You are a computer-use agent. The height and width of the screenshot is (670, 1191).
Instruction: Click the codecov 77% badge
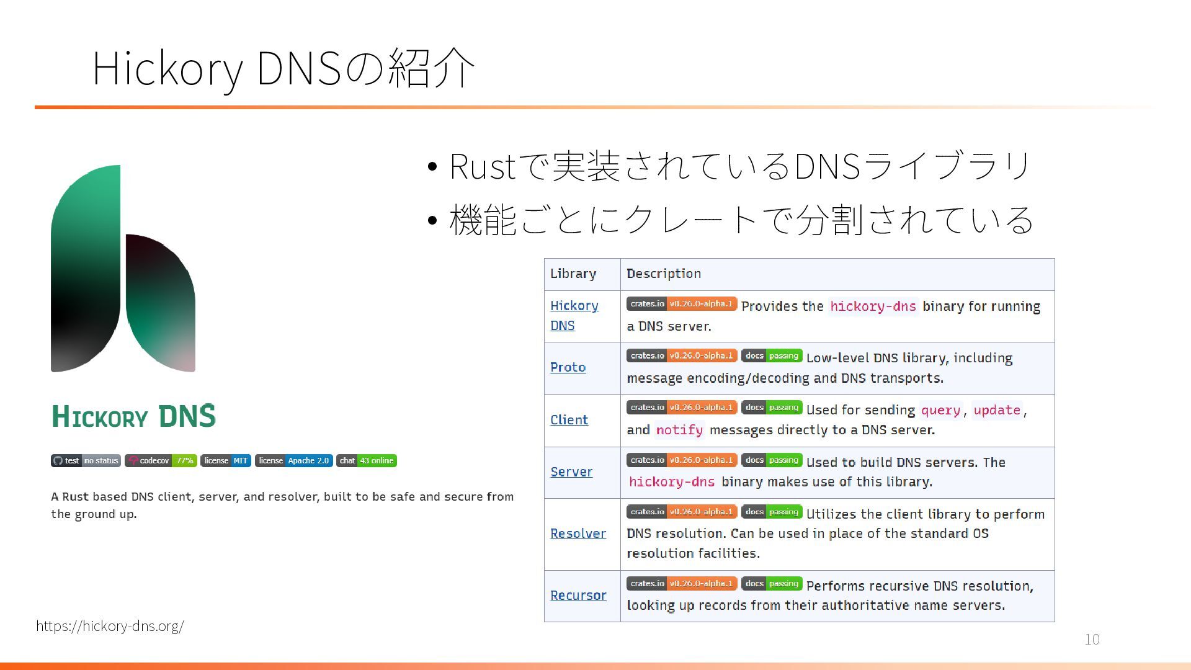click(x=161, y=461)
